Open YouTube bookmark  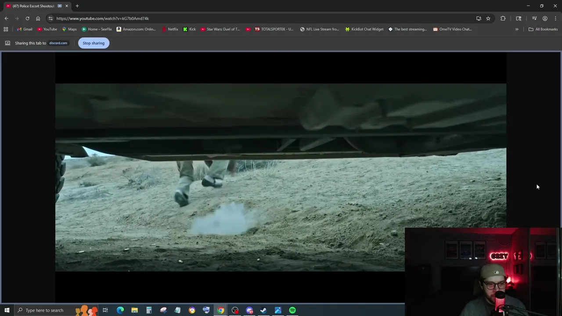47,29
